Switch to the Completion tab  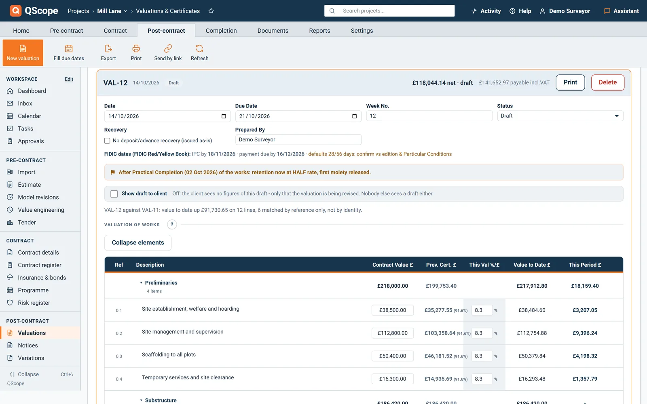point(221,31)
